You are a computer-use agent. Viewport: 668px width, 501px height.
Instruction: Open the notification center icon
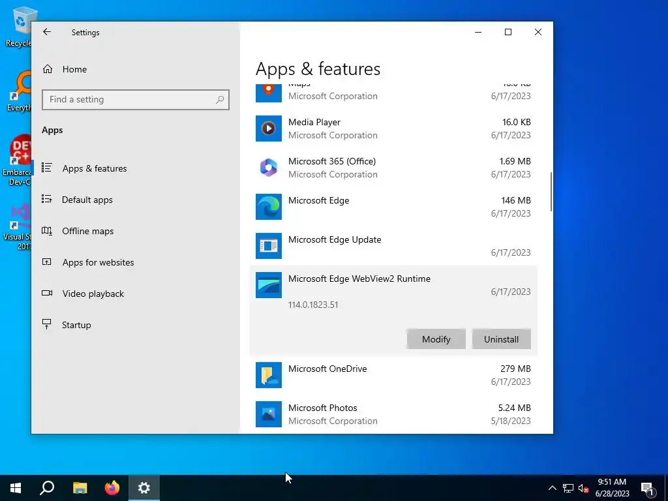647,488
